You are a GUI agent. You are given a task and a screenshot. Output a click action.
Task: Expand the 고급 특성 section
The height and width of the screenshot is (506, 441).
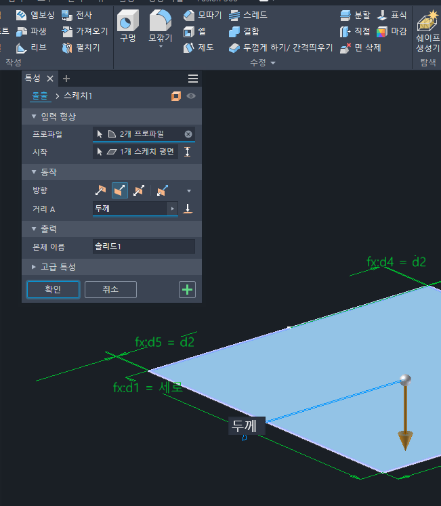[34, 267]
